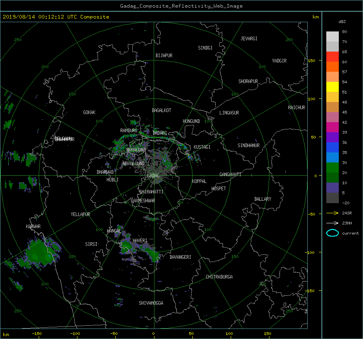This screenshot has width=363, height=339.
Task: Click the RAMDURG city label
Action: click(129, 131)
